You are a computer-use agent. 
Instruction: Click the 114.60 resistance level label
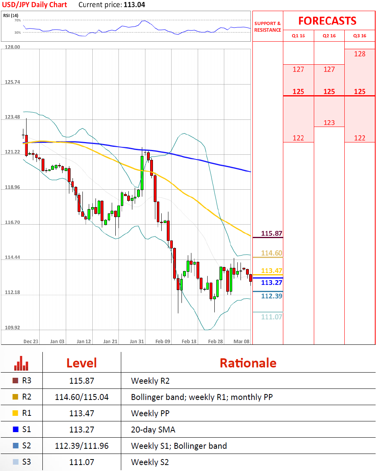point(271,253)
